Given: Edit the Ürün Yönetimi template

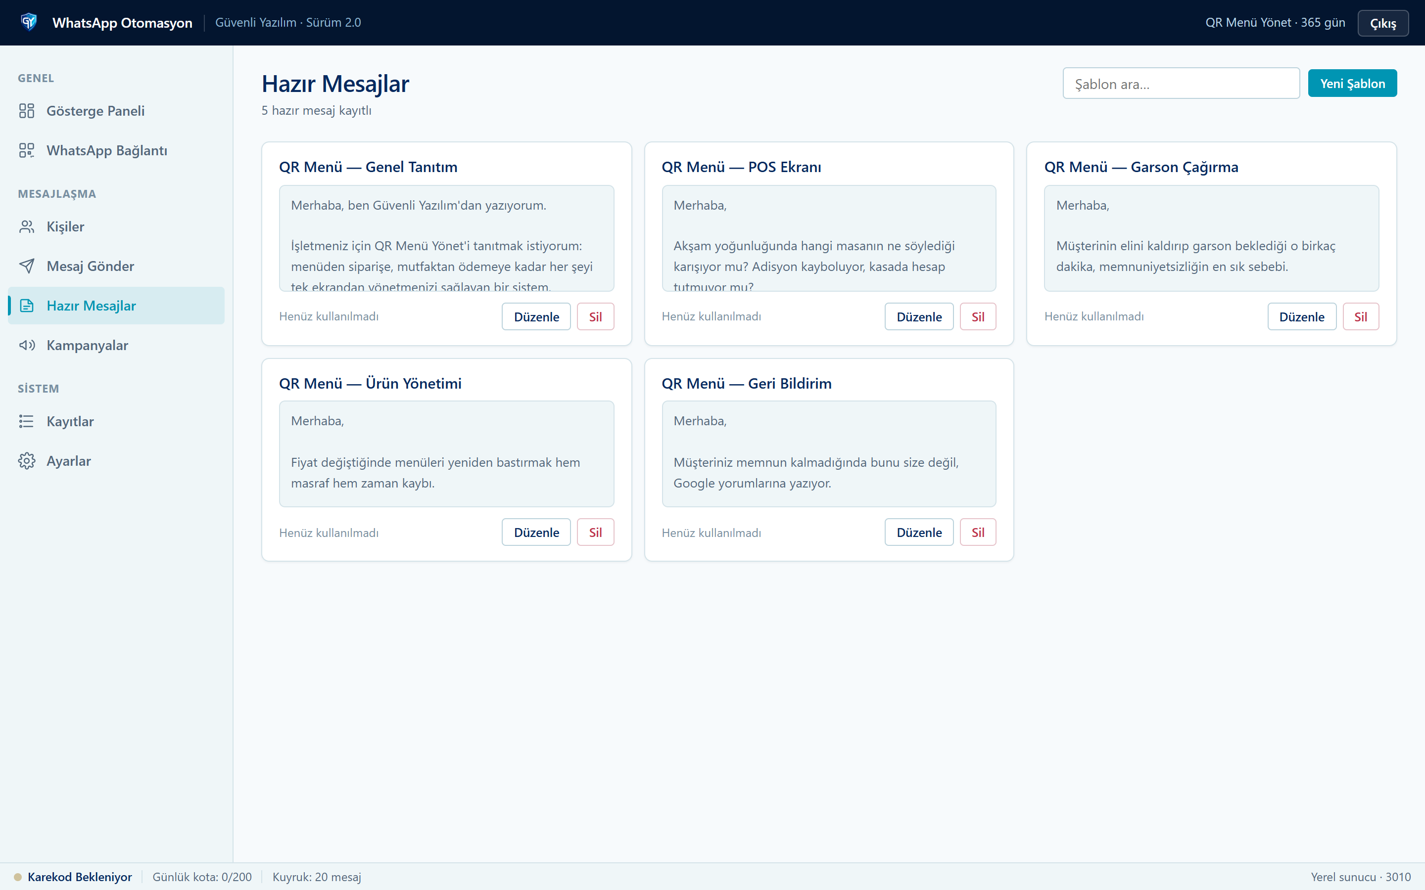Looking at the screenshot, I should (x=536, y=532).
